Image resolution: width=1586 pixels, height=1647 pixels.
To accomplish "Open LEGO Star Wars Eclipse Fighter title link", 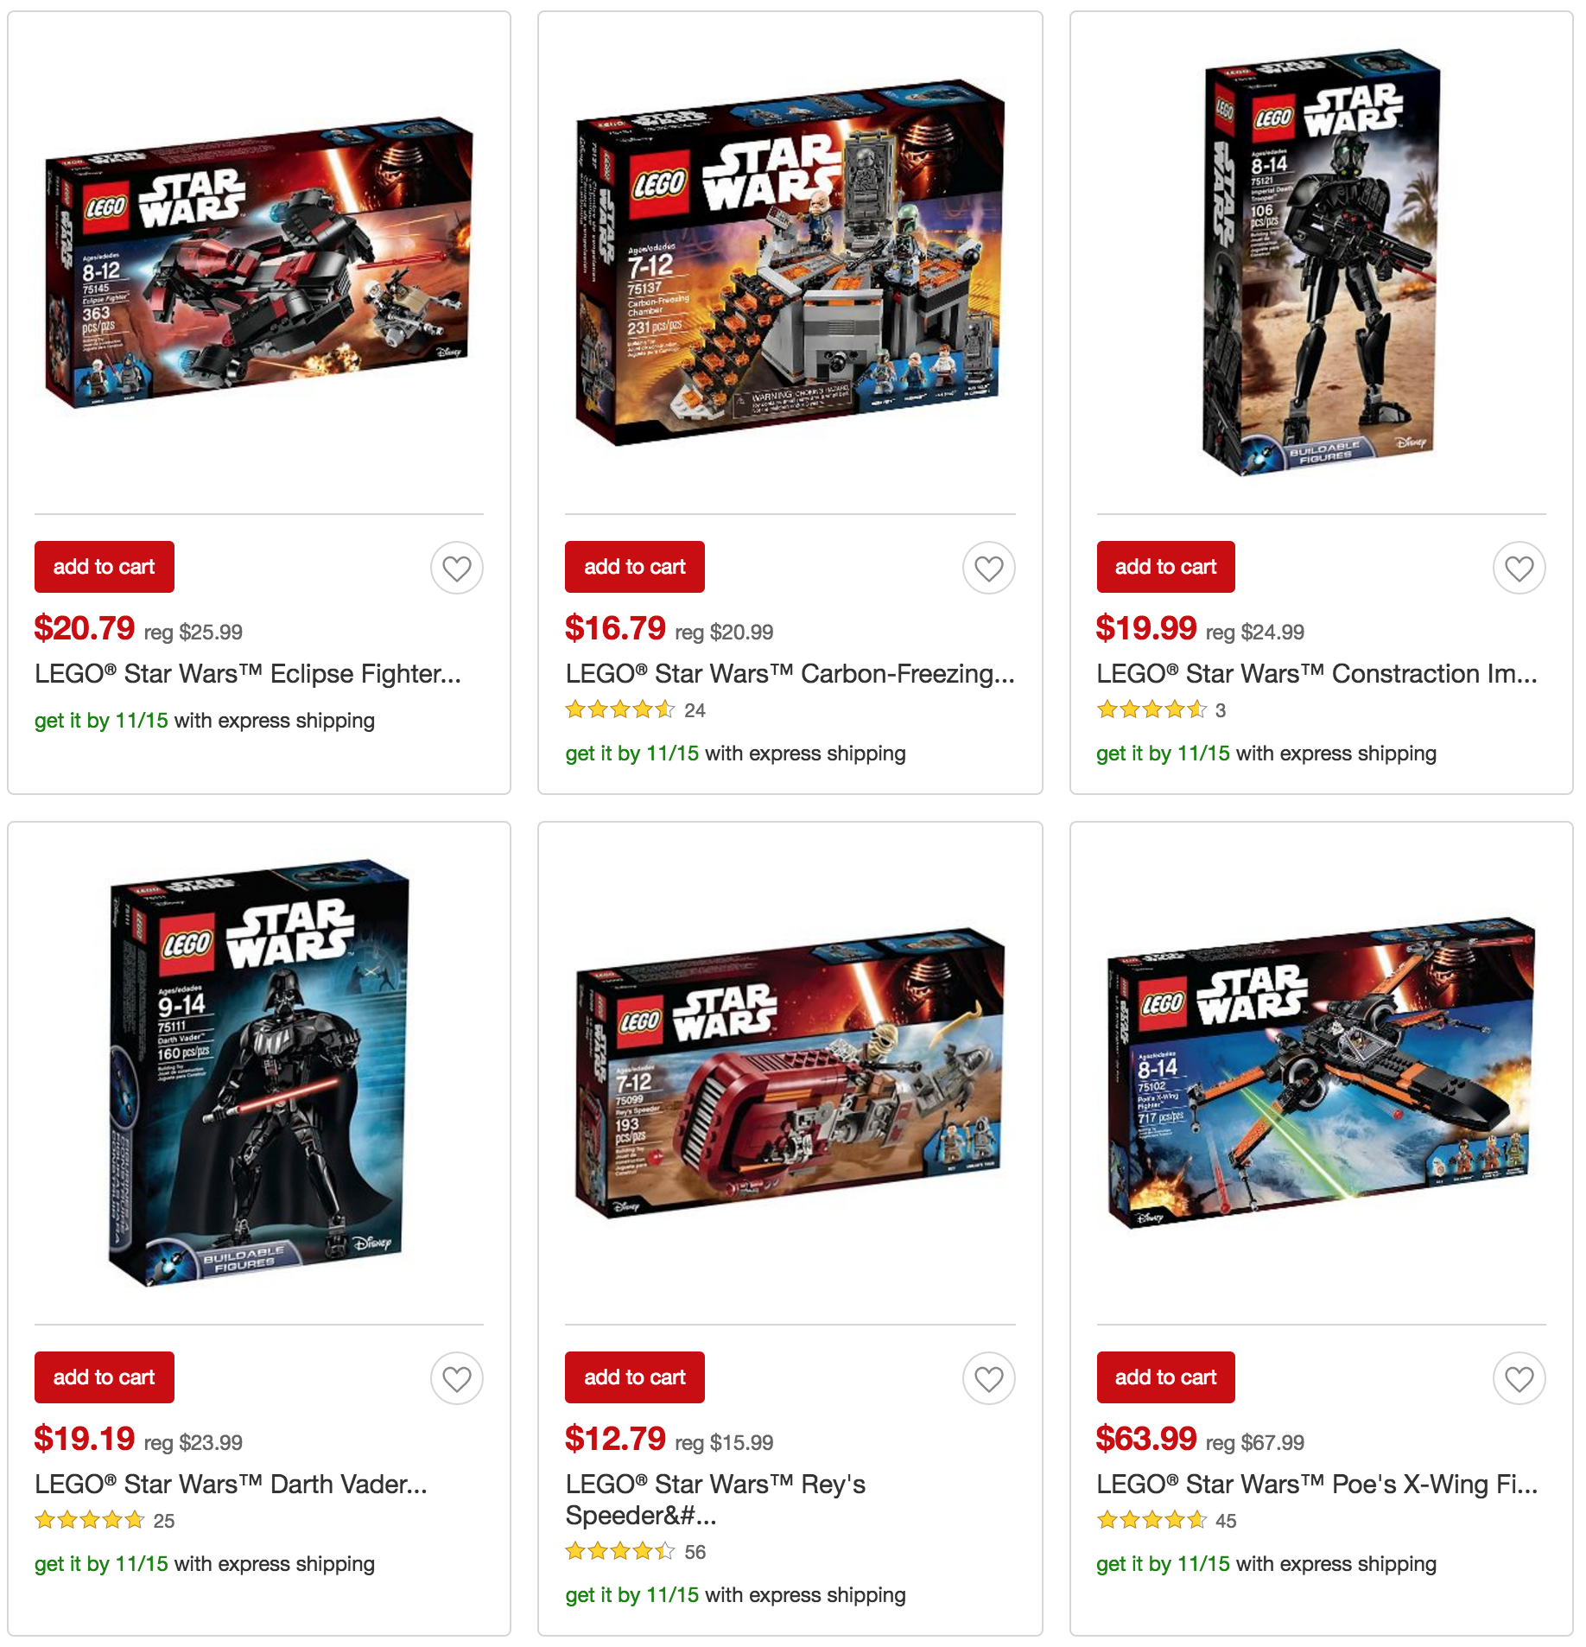I will pos(248,673).
